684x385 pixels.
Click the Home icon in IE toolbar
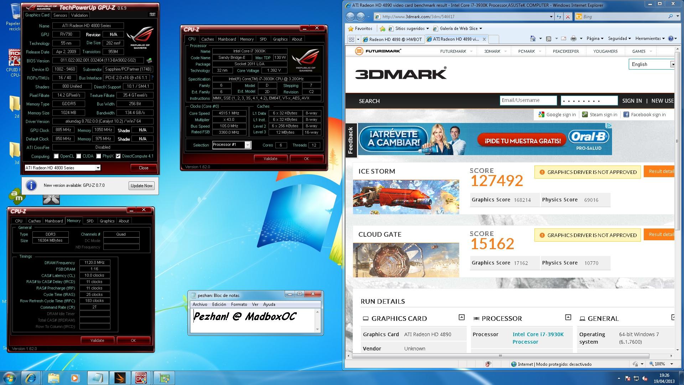[x=533, y=38]
